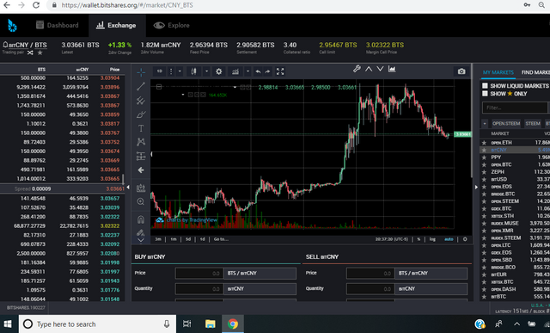Expand the drawing tools list downward chevron
550x333 pixels.
pyautogui.click(x=141, y=240)
